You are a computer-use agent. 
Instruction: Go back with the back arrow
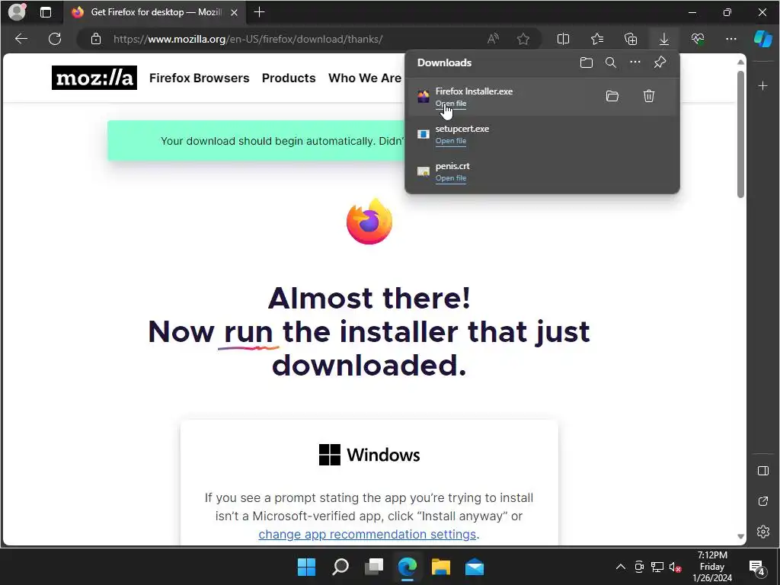21,39
